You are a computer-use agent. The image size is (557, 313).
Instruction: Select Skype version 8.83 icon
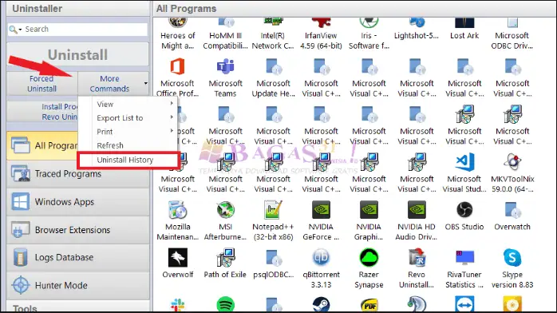point(512,258)
